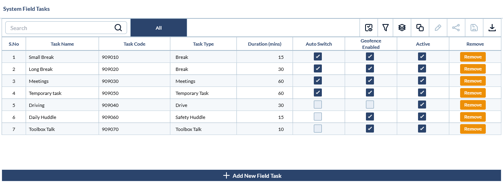Uncheck Active for Toolbox Talk
Viewport: 503px width, 187px height.
pyautogui.click(x=422, y=129)
